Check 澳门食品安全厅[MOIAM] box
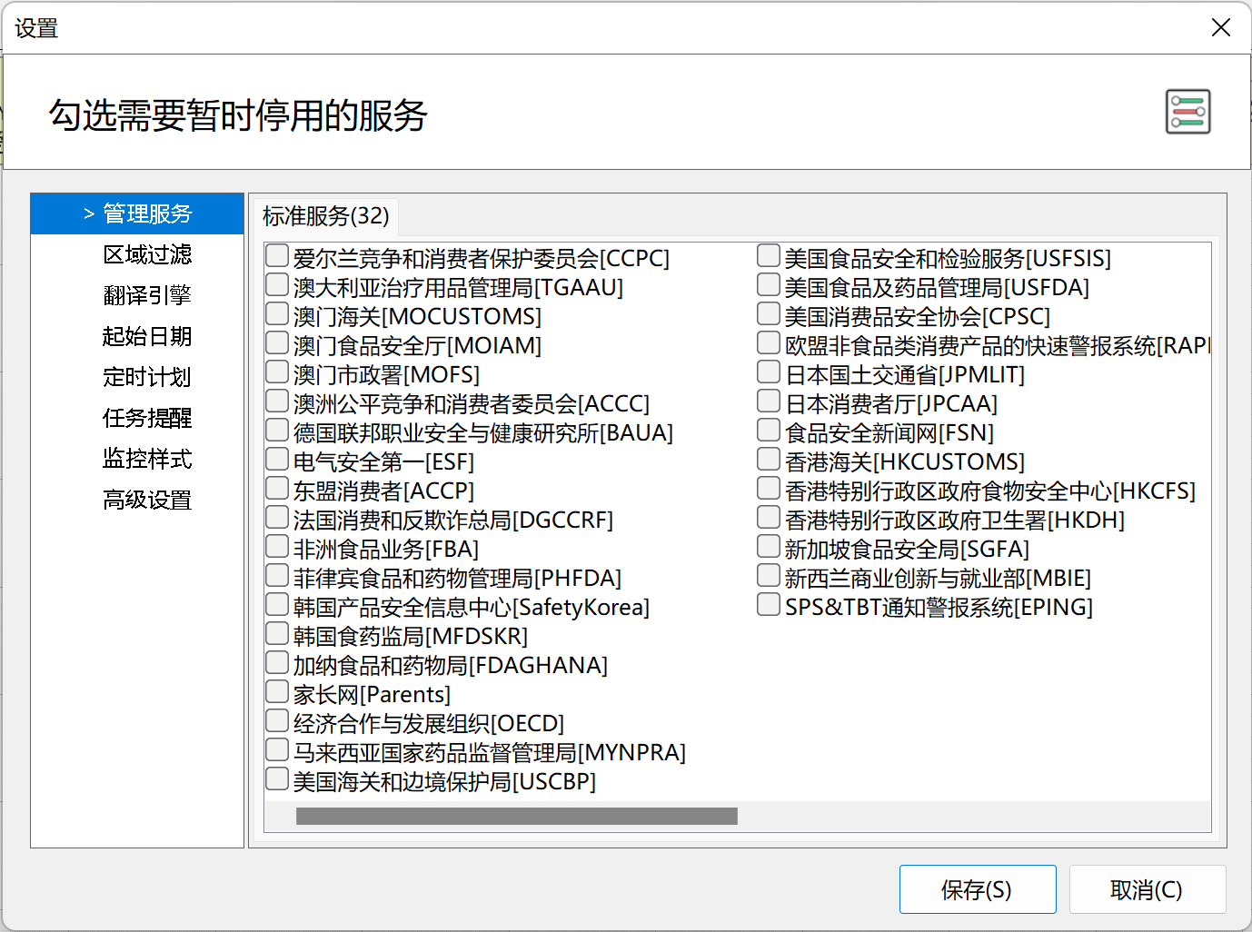This screenshot has width=1252, height=932. (x=277, y=343)
